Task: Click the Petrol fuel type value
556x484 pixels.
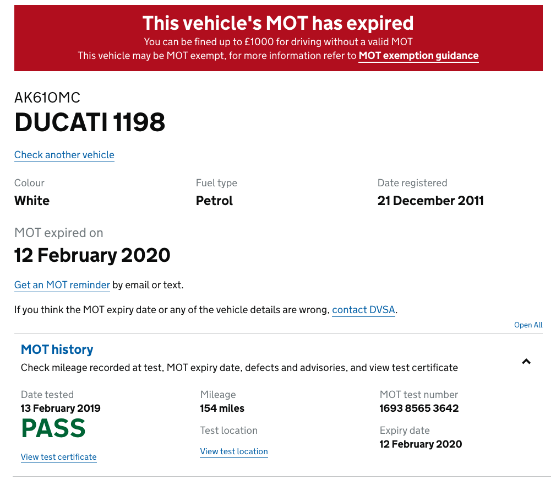Action: [214, 201]
